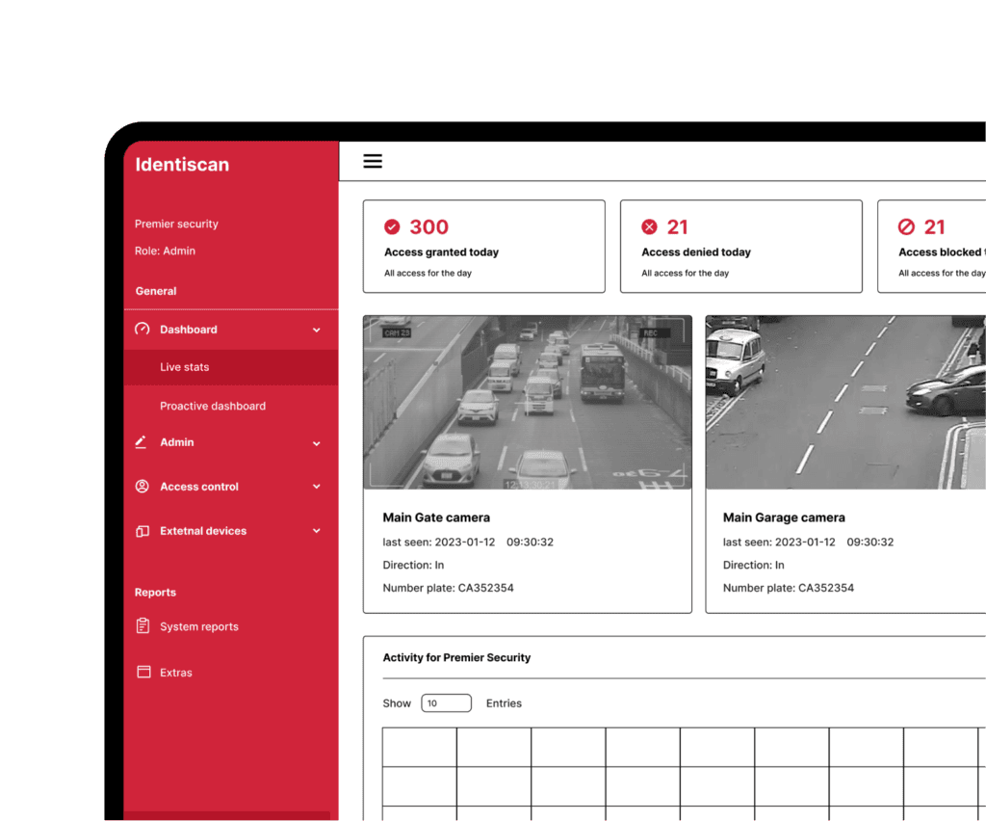
Task: Open the Main Garage camera feed thumbnail
Action: [845, 403]
